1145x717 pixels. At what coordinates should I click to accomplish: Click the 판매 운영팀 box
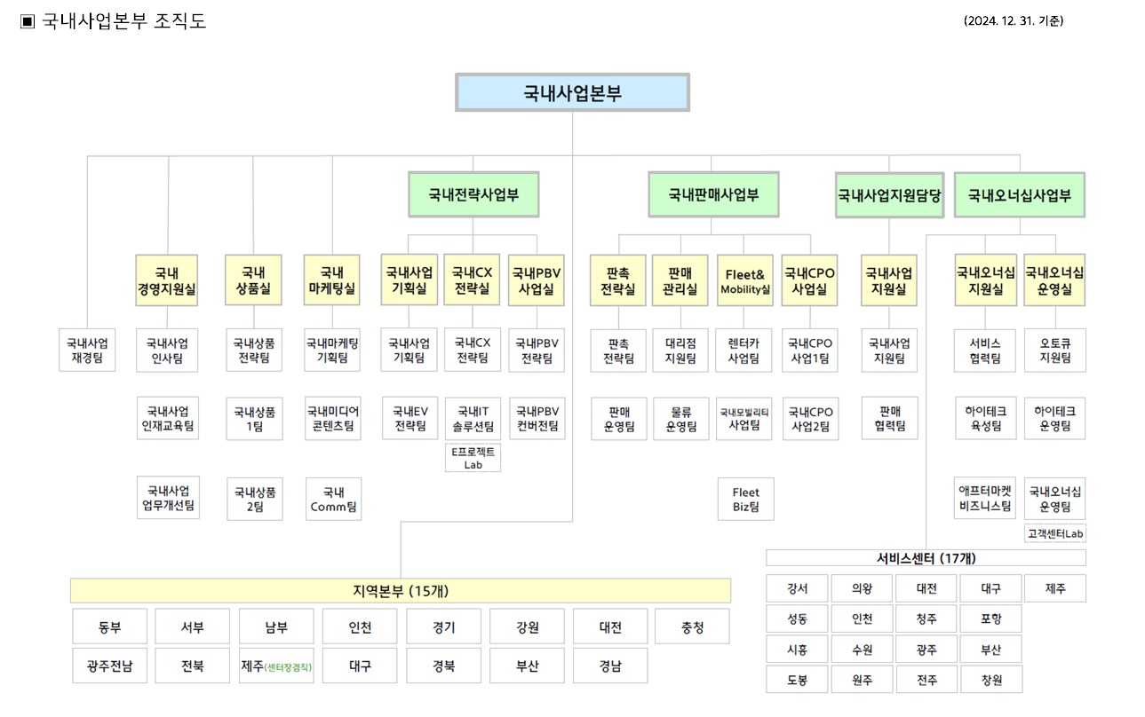[x=619, y=419]
